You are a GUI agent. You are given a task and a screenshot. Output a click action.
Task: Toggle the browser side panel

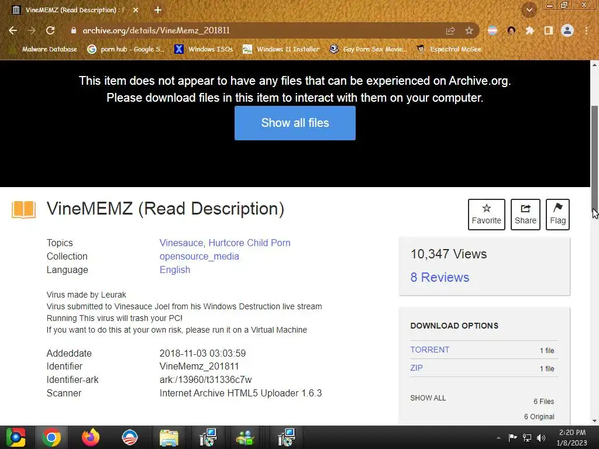pyautogui.click(x=549, y=30)
